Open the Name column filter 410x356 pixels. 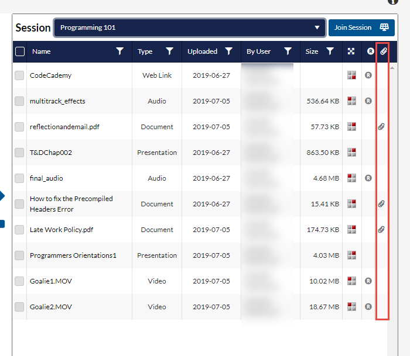click(x=120, y=51)
